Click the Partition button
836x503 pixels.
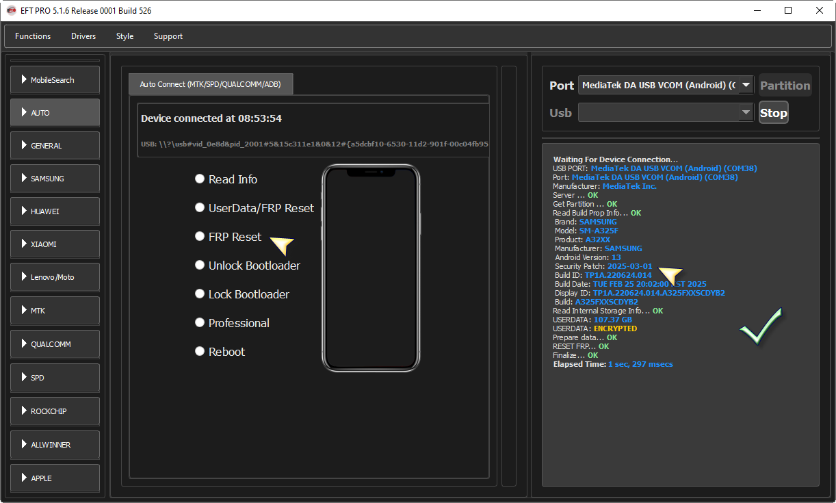[785, 86]
